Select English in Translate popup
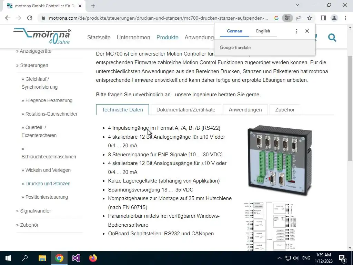Viewport: 353px width, 265px height. click(x=263, y=31)
